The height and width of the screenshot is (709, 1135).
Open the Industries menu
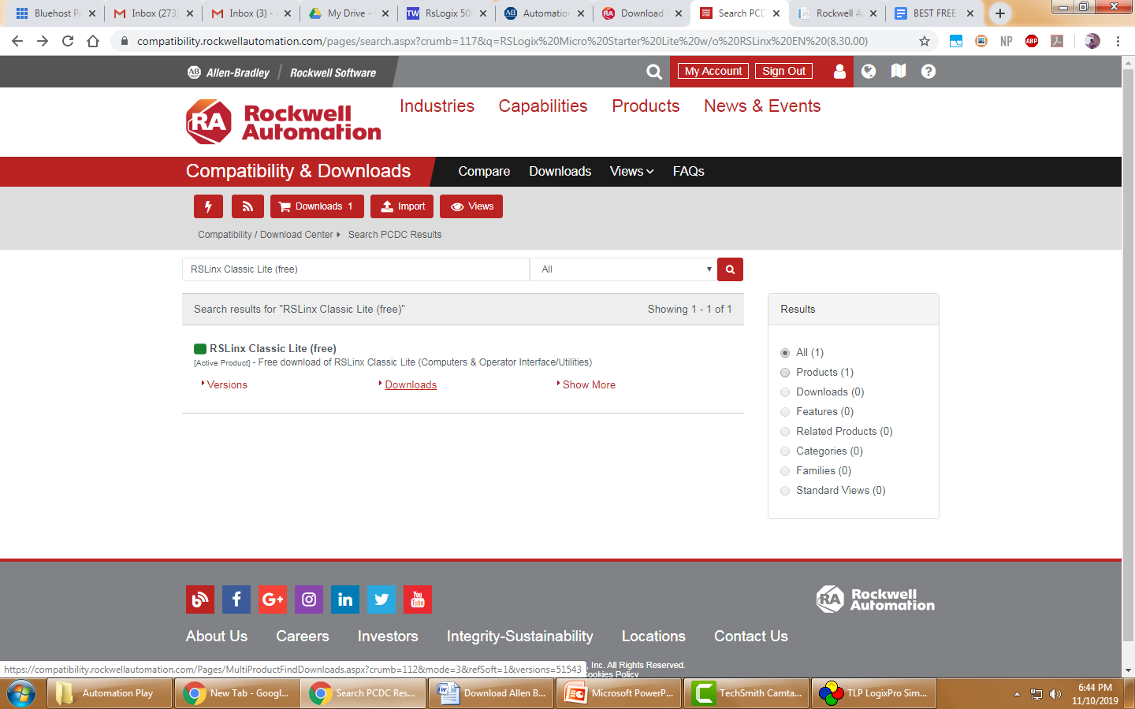point(437,106)
